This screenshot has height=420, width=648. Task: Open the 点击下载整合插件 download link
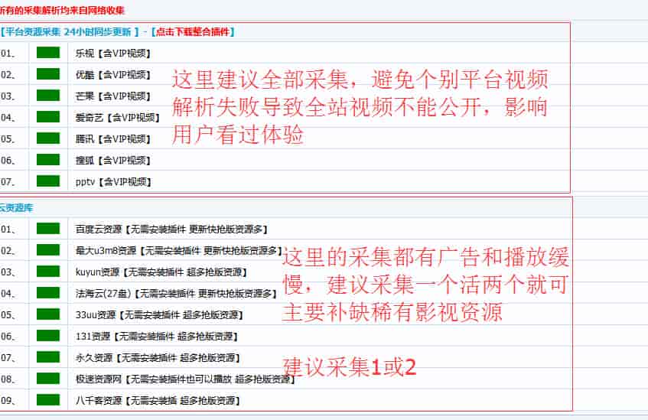click(x=193, y=32)
